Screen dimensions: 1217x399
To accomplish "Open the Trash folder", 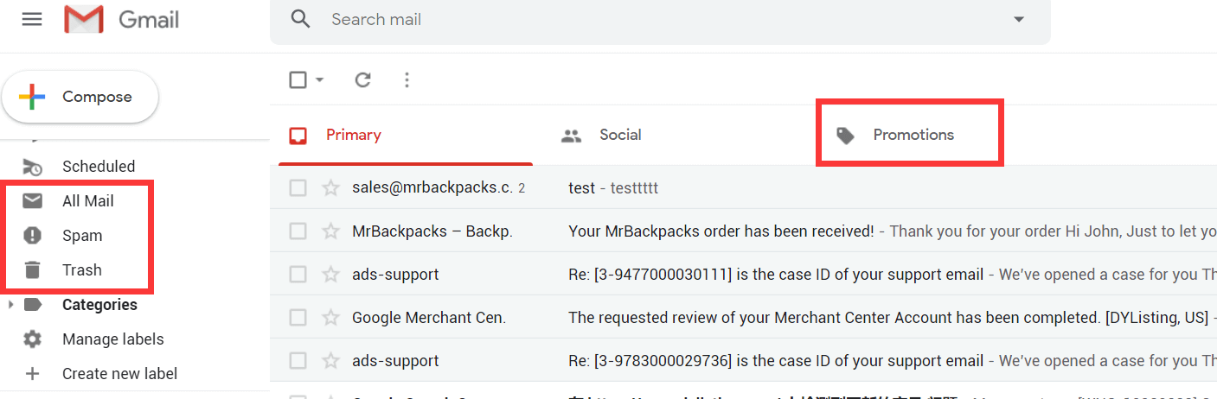I will point(82,270).
